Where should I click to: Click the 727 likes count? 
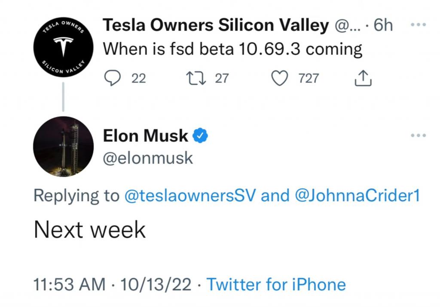(309, 78)
